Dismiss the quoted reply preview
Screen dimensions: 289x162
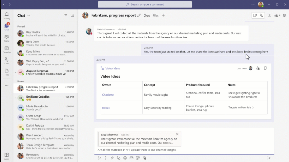(x=177, y=134)
